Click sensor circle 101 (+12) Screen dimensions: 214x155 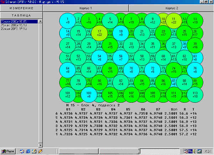(x=67, y=95)
